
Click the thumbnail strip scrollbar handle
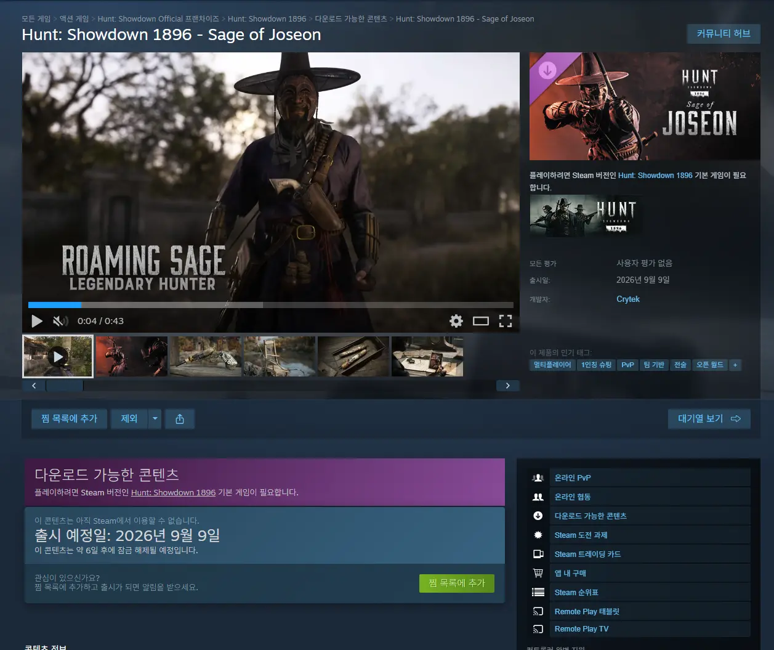click(65, 386)
